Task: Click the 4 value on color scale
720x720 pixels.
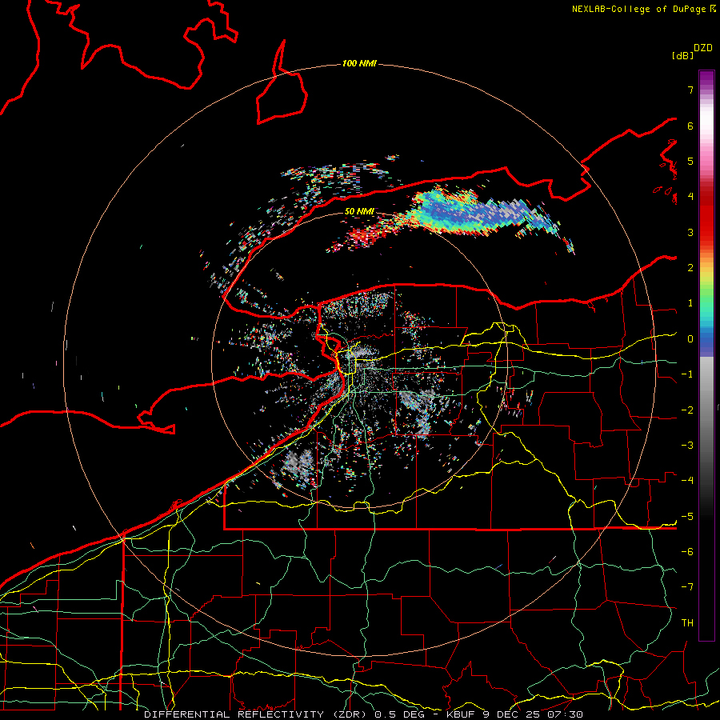Action: coord(690,197)
